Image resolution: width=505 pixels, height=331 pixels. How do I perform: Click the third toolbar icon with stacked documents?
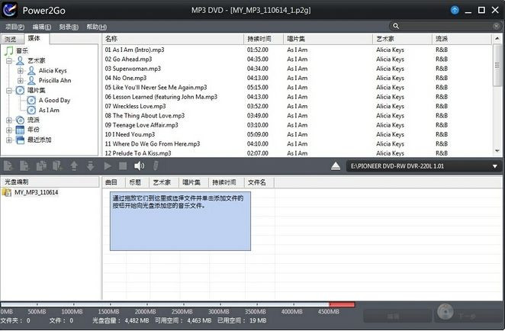(x=41, y=165)
